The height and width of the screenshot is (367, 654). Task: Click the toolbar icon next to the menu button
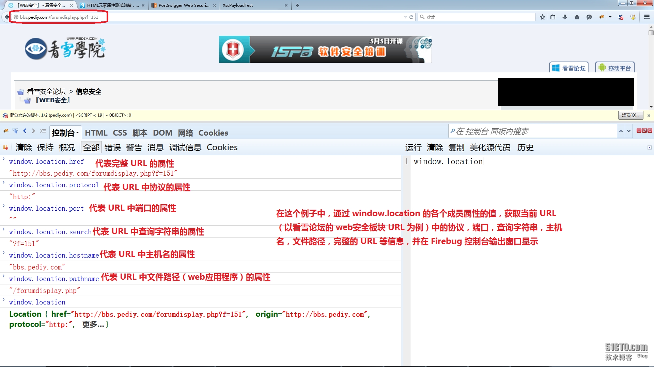[x=633, y=17]
